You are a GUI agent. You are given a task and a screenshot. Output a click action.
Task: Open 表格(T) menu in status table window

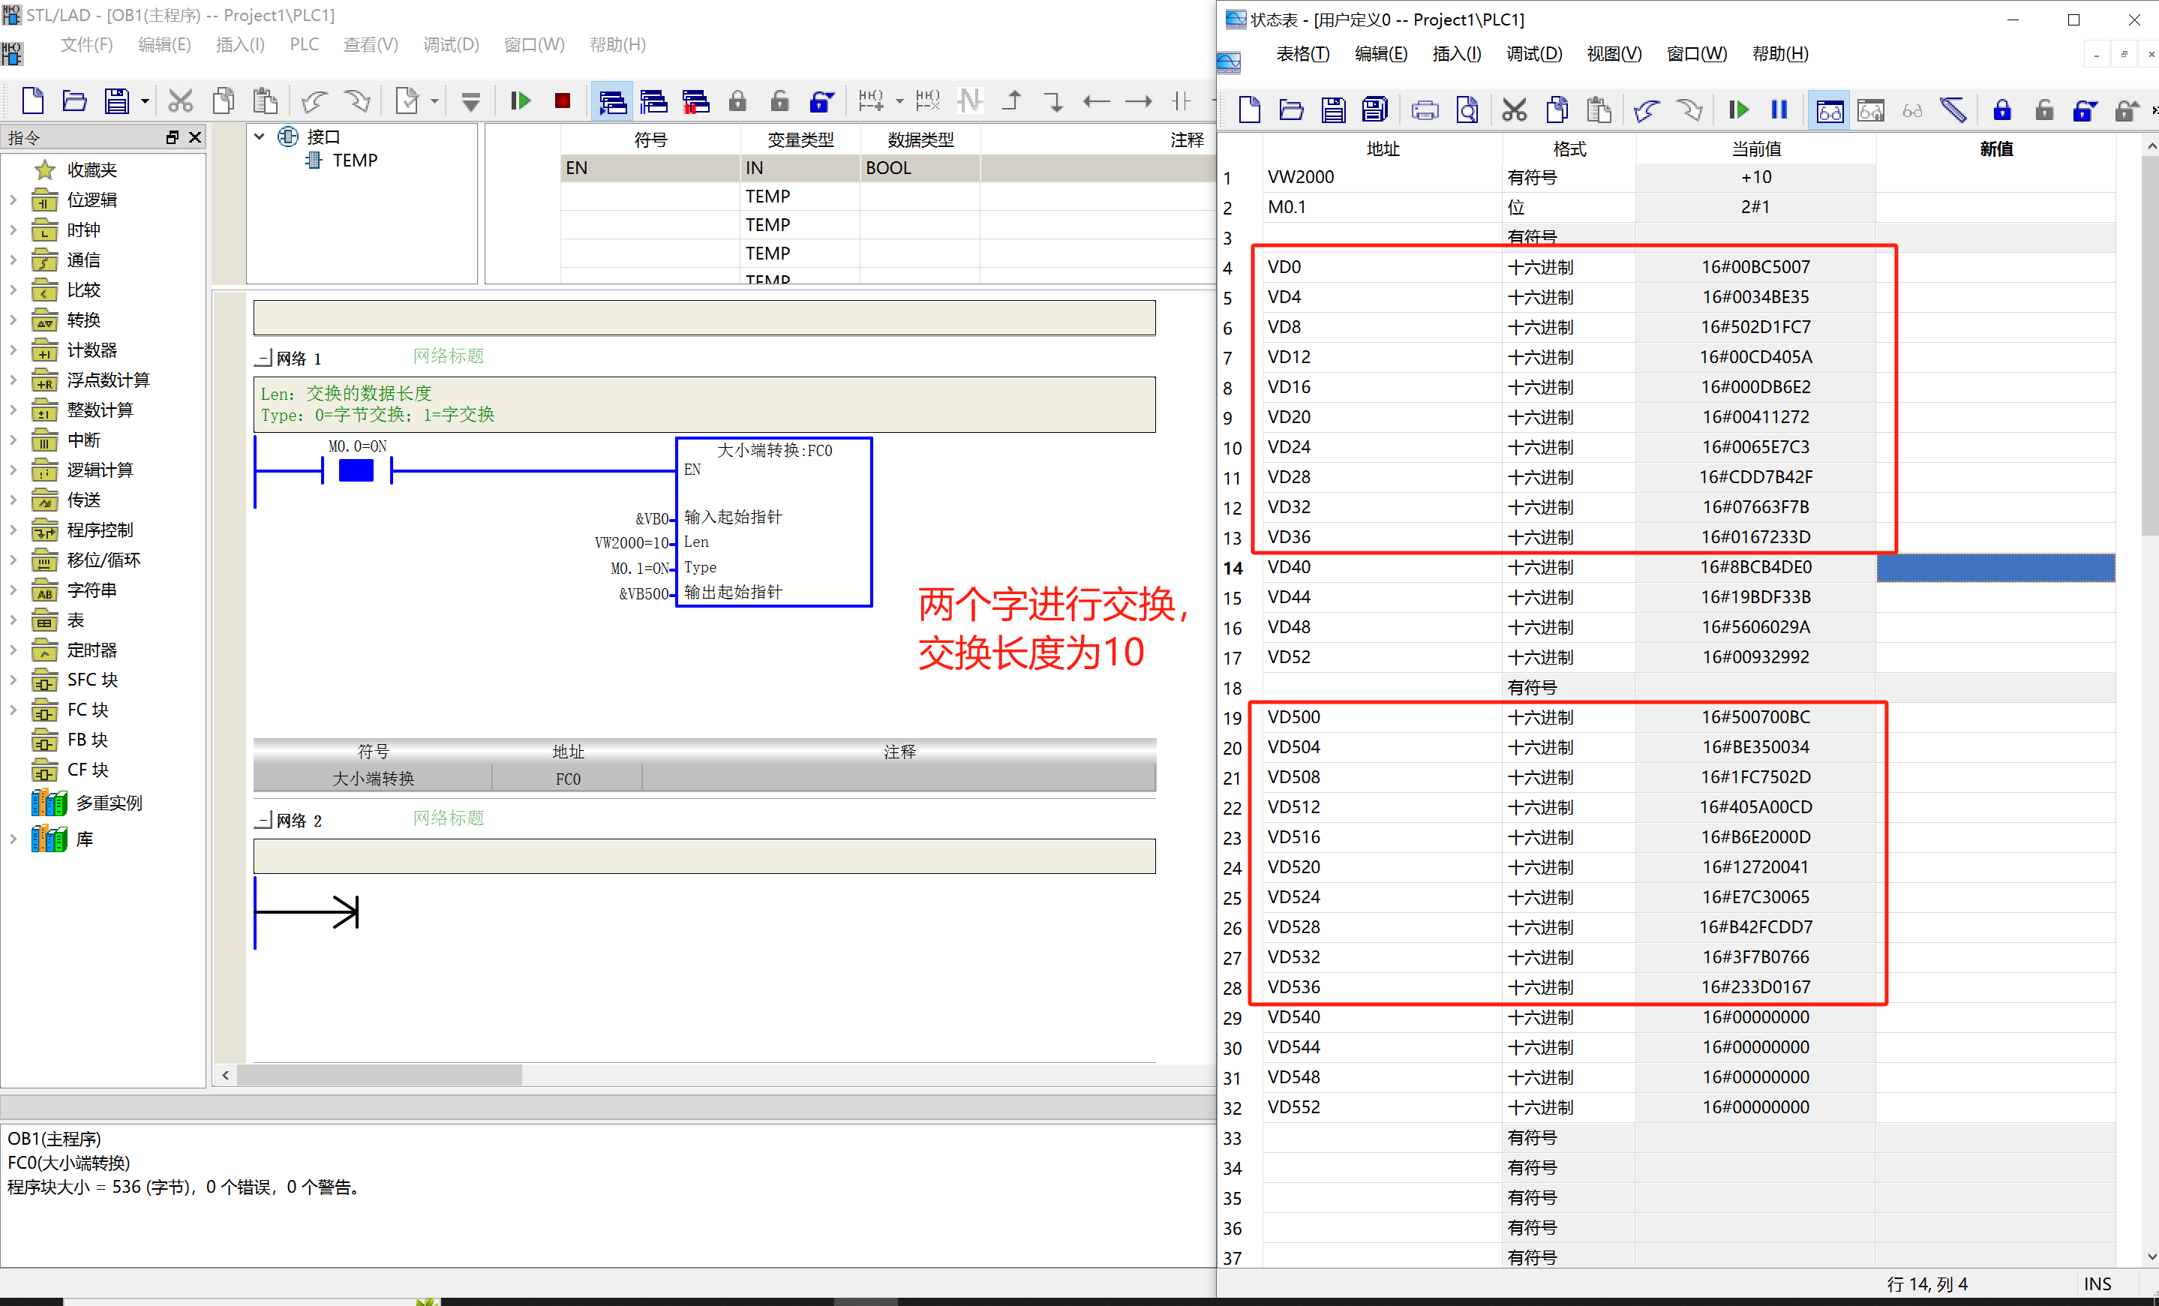pos(1303,53)
